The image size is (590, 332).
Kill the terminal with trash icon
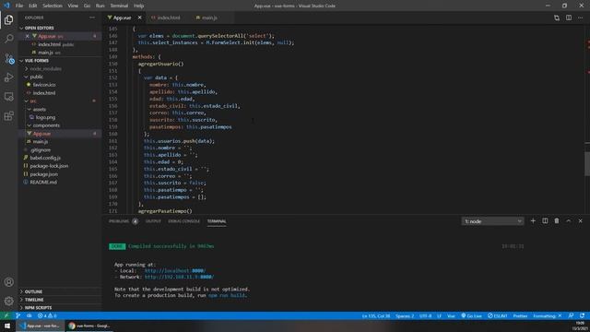click(557, 221)
